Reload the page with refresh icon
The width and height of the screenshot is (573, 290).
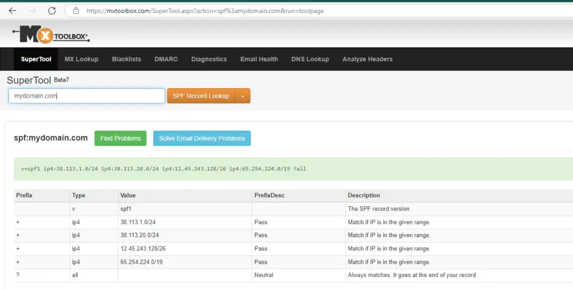(52, 11)
